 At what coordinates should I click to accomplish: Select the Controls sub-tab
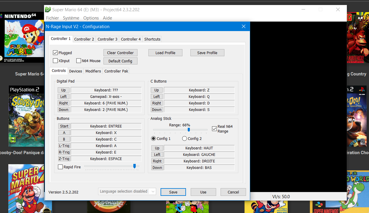pyautogui.click(x=59, y=71)
